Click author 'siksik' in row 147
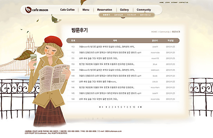This screenshot has width=213, height=138. pos(155,82)
